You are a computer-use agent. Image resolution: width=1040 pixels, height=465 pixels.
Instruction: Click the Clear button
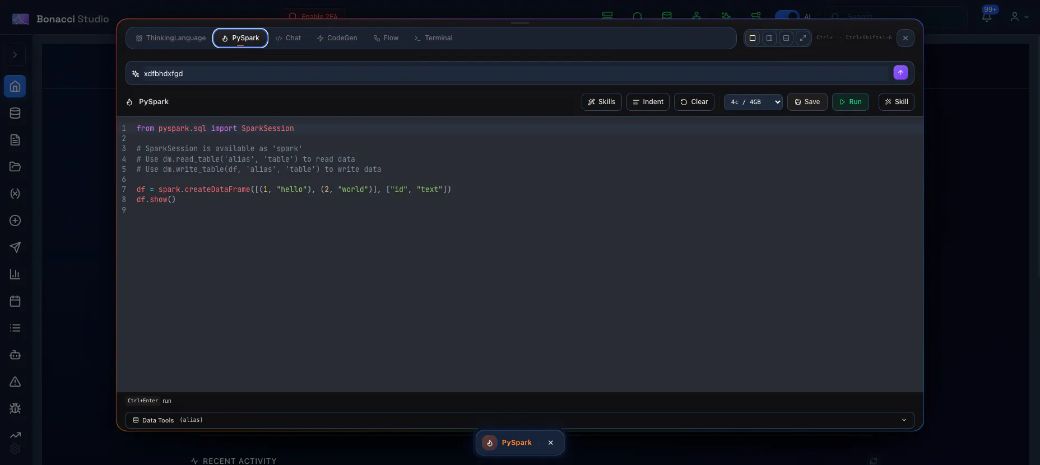pyautogui.click(x=694, y=102)
